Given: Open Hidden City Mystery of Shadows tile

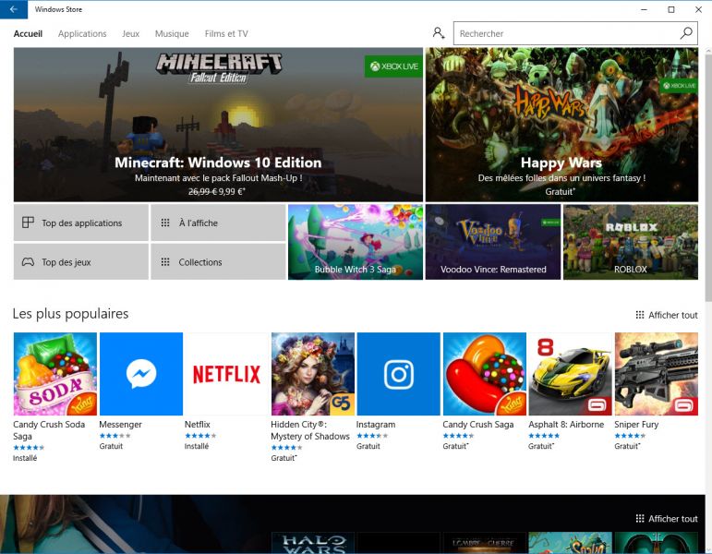Looking at the screenshot, I should click(x=313, y=374).
